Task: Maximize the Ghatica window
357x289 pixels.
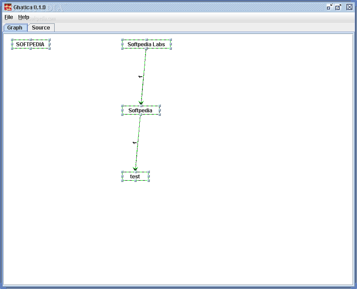Action: coord(338,7)
